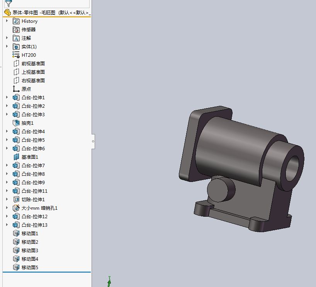Viewport: 316px width, 287px height.
Task: Select the 抽壳1 tree label
Action: [27, 123]
